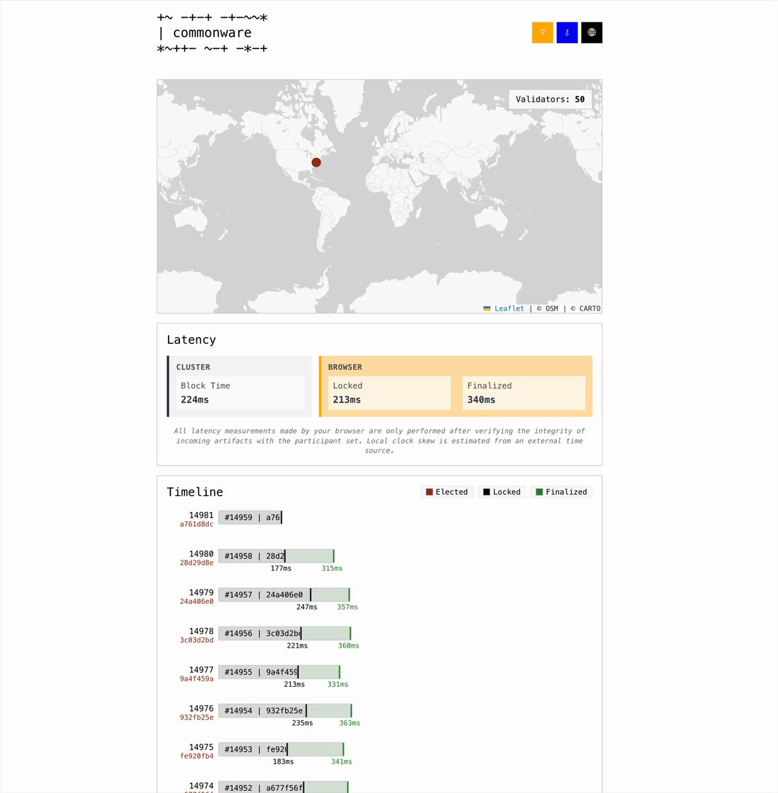Screen dimensions: 778x793
Task: Select the Browser Finalized 340ms card
Action: 524,393
